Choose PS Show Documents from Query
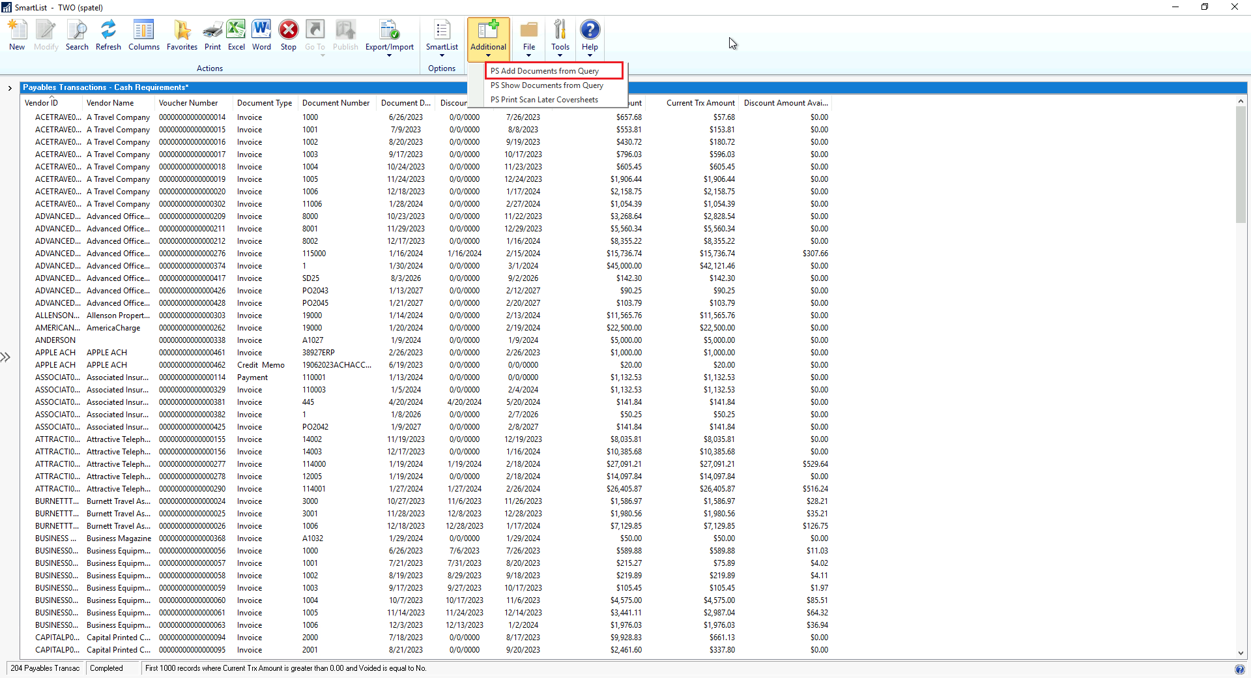The image size is (1251, 678). pos(547,85)
